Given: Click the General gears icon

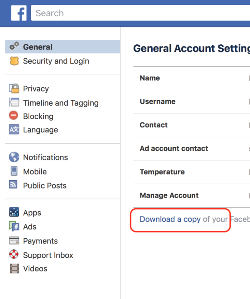Looking at the screenshot, I should 14,46.
